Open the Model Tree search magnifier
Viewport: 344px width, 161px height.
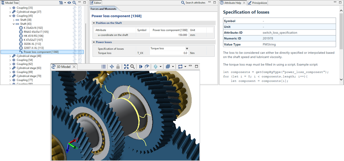click(74, 3)
